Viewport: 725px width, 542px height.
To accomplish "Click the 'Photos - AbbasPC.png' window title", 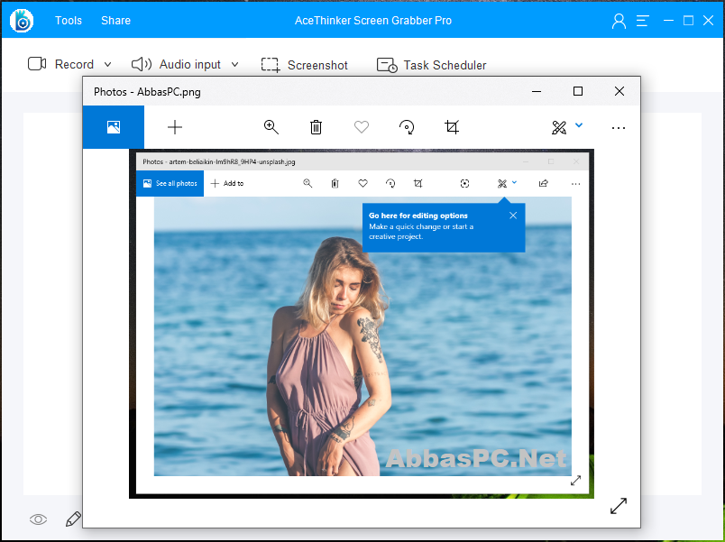I will tap(147, 92).
